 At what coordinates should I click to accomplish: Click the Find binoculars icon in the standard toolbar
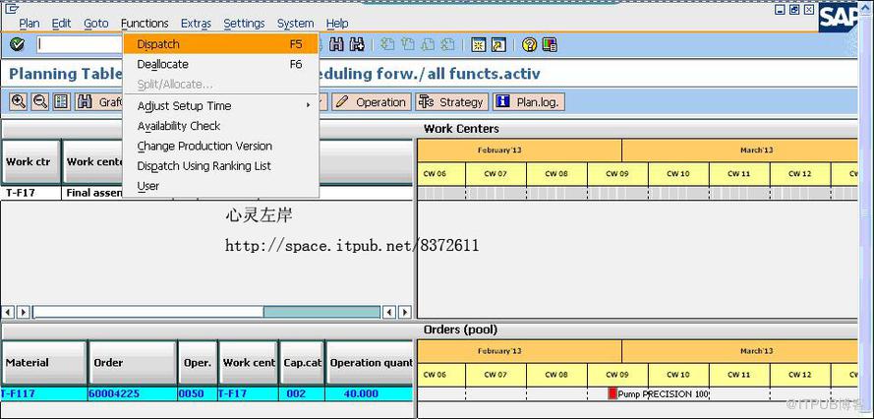pyautogui.click(x=336, y=44)
